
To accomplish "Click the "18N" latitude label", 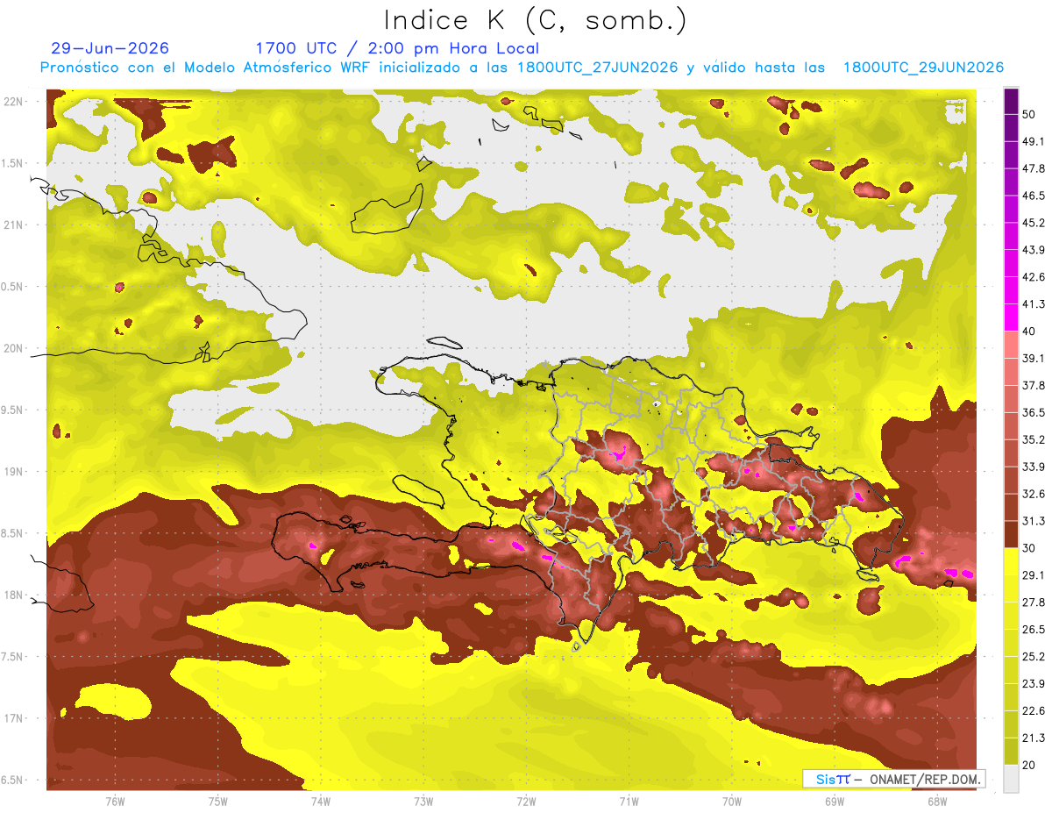I will point(13,595).
